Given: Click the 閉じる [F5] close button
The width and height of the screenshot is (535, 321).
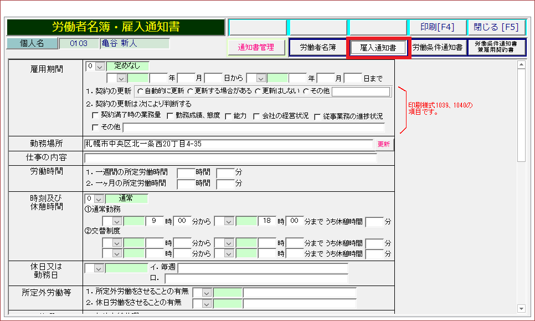Looking at the screenshot, I should [496, 27].
